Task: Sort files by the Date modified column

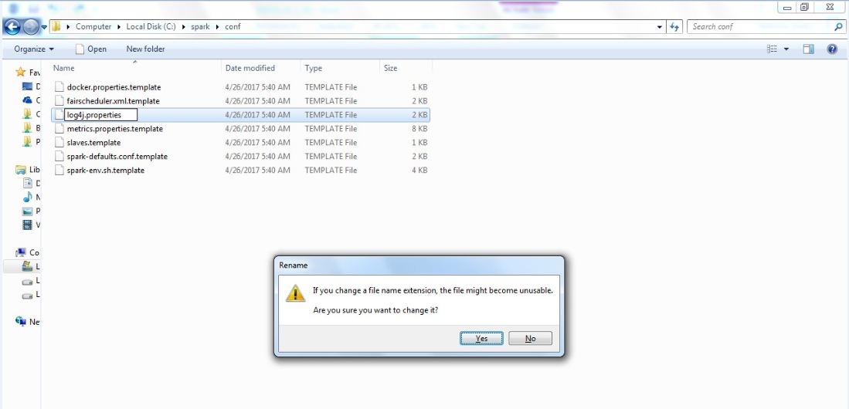Action: tap(250, 68)
